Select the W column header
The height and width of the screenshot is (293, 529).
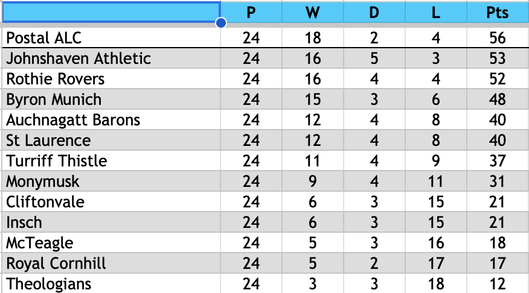click(312, 13)
